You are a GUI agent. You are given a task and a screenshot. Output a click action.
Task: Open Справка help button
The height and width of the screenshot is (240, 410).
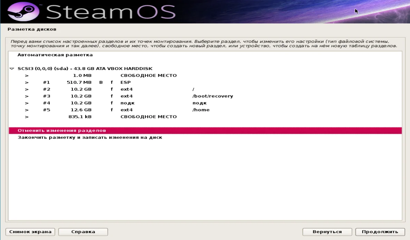tap(83, 232)
